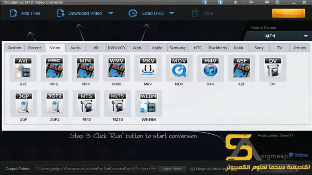Switch to the Recent tab

[x=35, y=48]
